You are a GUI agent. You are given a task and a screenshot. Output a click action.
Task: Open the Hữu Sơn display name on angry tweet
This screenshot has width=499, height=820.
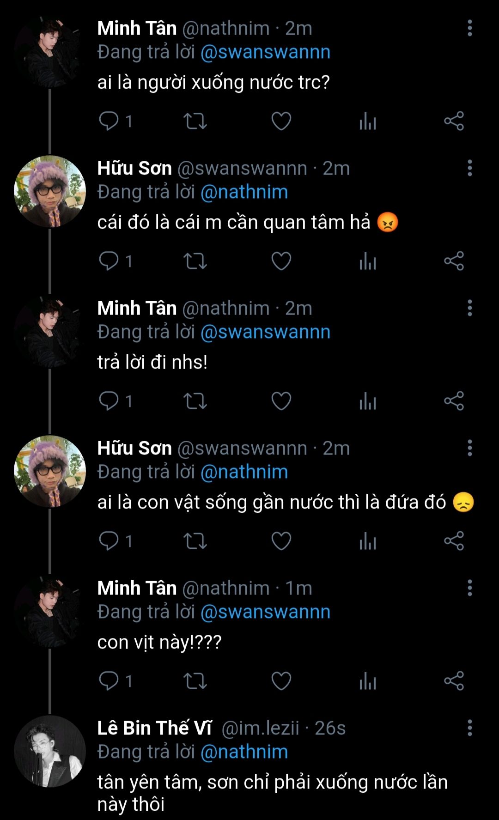[134, 168]
